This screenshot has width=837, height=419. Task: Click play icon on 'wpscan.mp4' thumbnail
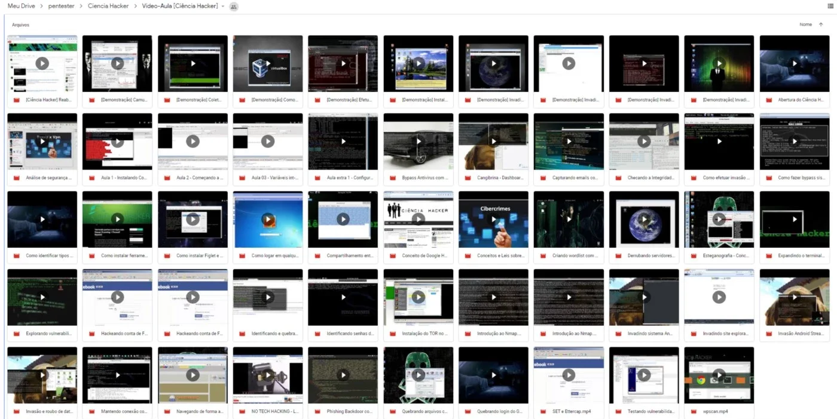pos(719,375)
